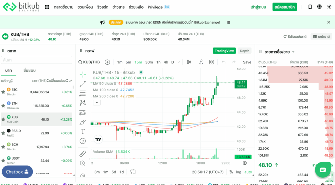Viewport: 335px width, 185px height.
Task: Select the trend line drawing tool
Action: coord(83,84)
